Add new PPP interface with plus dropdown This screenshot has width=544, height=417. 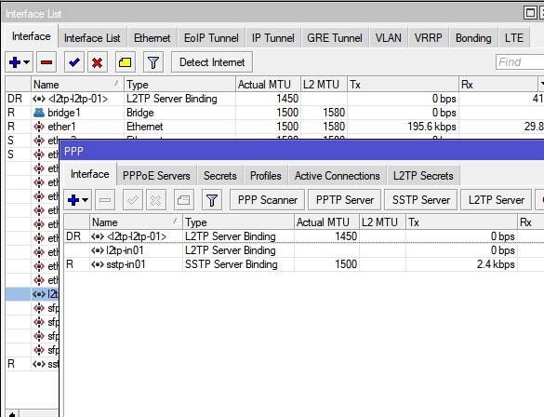(x=78, y=200)
